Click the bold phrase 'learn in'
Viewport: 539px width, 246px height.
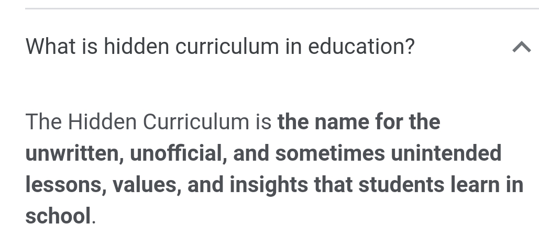[x=487, y=184]
